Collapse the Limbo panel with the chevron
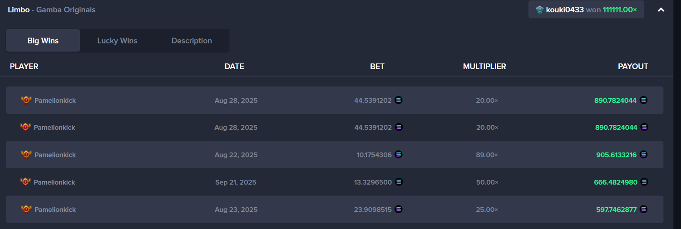This screenshot has width=681, height=229. tap(661, 10)
